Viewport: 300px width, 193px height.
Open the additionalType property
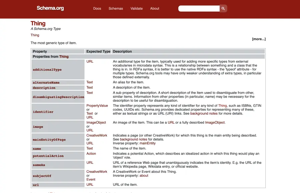(47, 70)
